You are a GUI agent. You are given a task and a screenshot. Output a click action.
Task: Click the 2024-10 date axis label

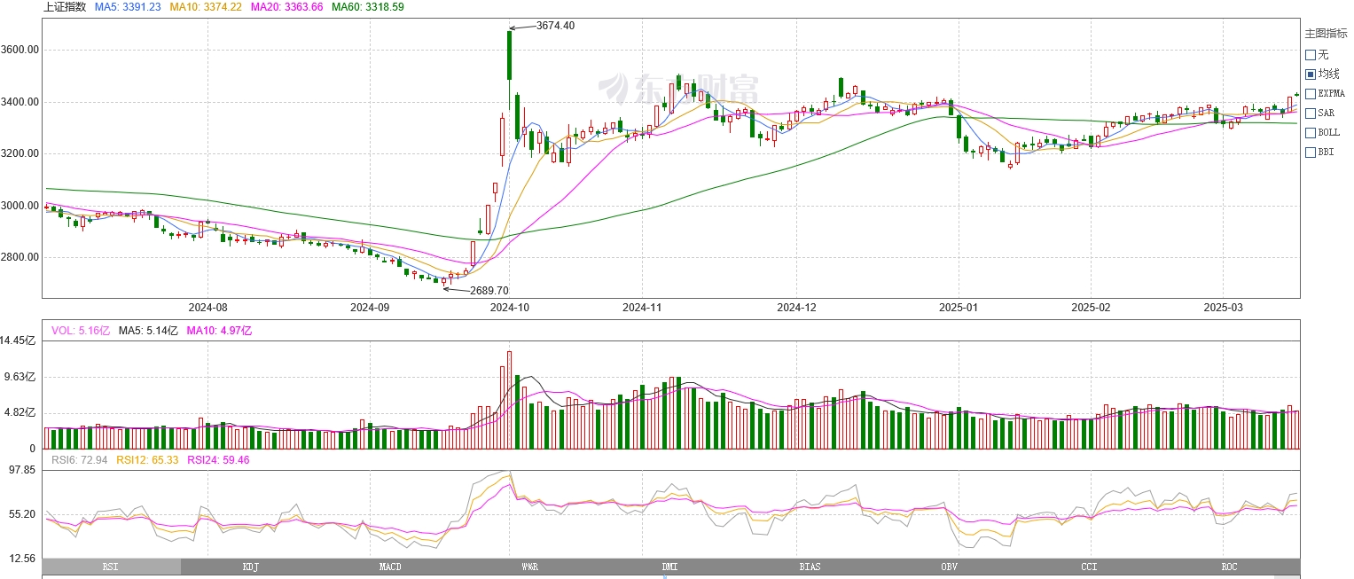[x=510, y=308]
